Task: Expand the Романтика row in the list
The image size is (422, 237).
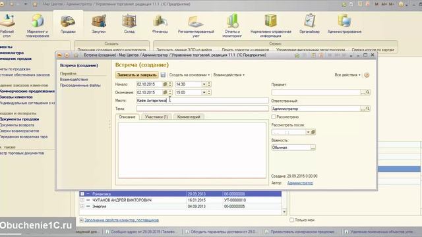Action: click(x=82, y=194)
